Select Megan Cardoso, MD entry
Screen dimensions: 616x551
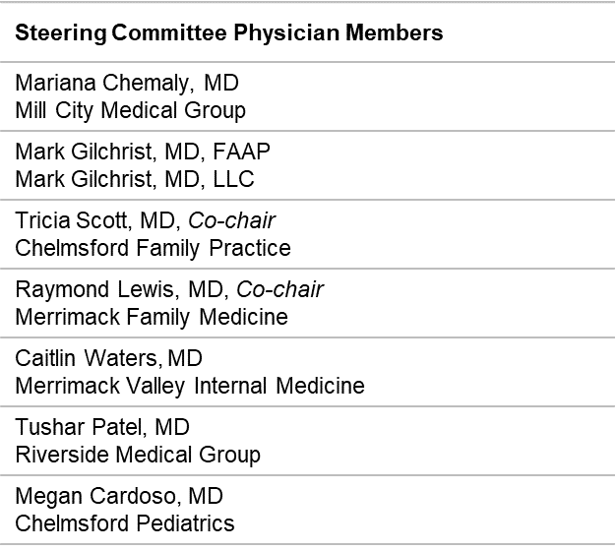click(119, 497)
